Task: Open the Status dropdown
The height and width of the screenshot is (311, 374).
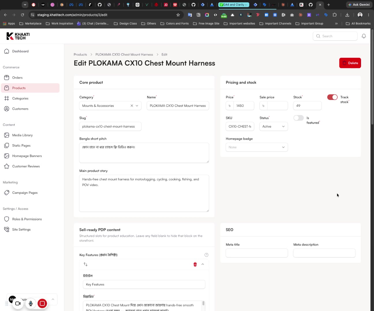Action: [x=274, y=126]
